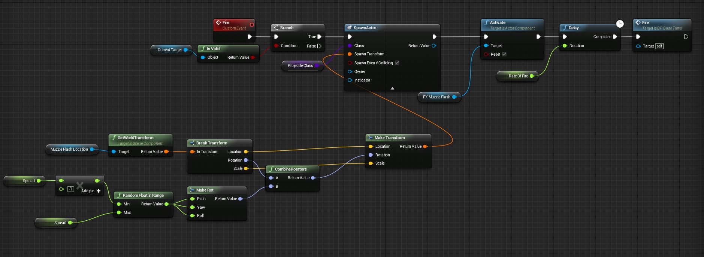
Task: Click the Branch node's True exec pin
Action: point(319,37)
